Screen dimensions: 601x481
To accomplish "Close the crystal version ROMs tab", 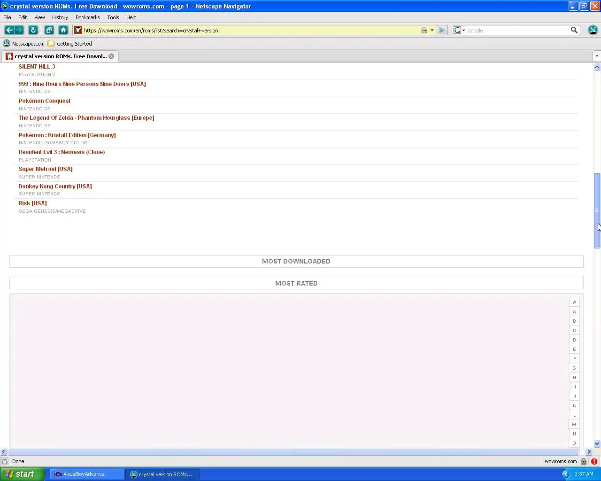I will [x=111, y=56].
